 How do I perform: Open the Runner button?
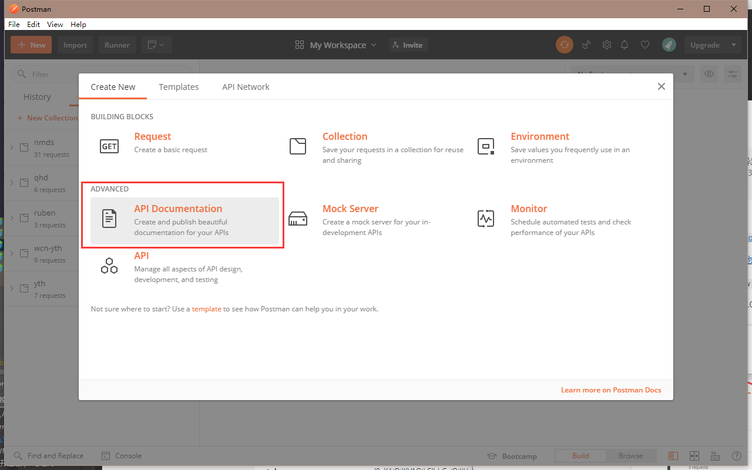(117, 45)
